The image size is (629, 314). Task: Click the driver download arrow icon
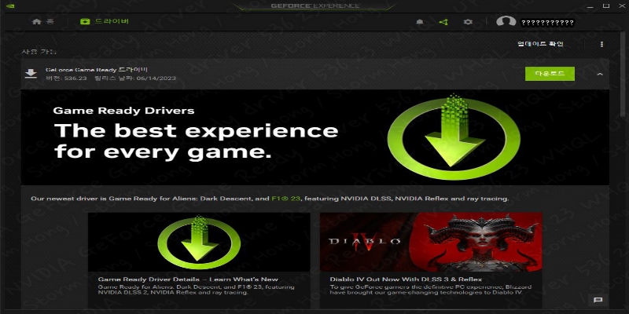point(31,74)
